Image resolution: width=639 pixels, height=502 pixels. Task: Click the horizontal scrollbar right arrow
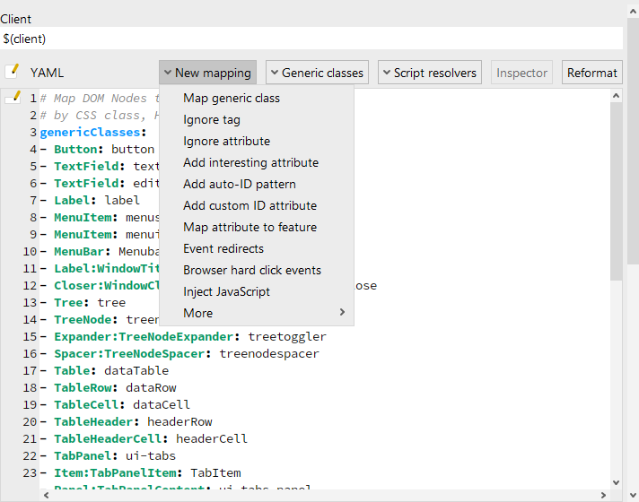click(x=603, y=495)
